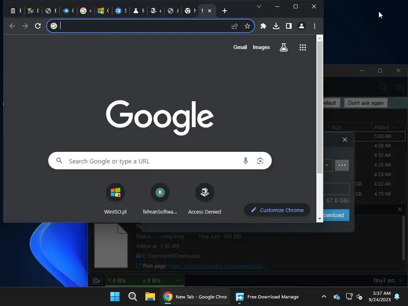
Task: Expand the speed indicator arrow in FDM status bar
Action: pos(178,280)
